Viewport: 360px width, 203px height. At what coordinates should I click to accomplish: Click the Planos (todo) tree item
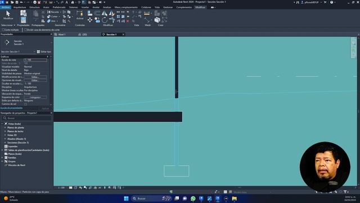(15, 154)
